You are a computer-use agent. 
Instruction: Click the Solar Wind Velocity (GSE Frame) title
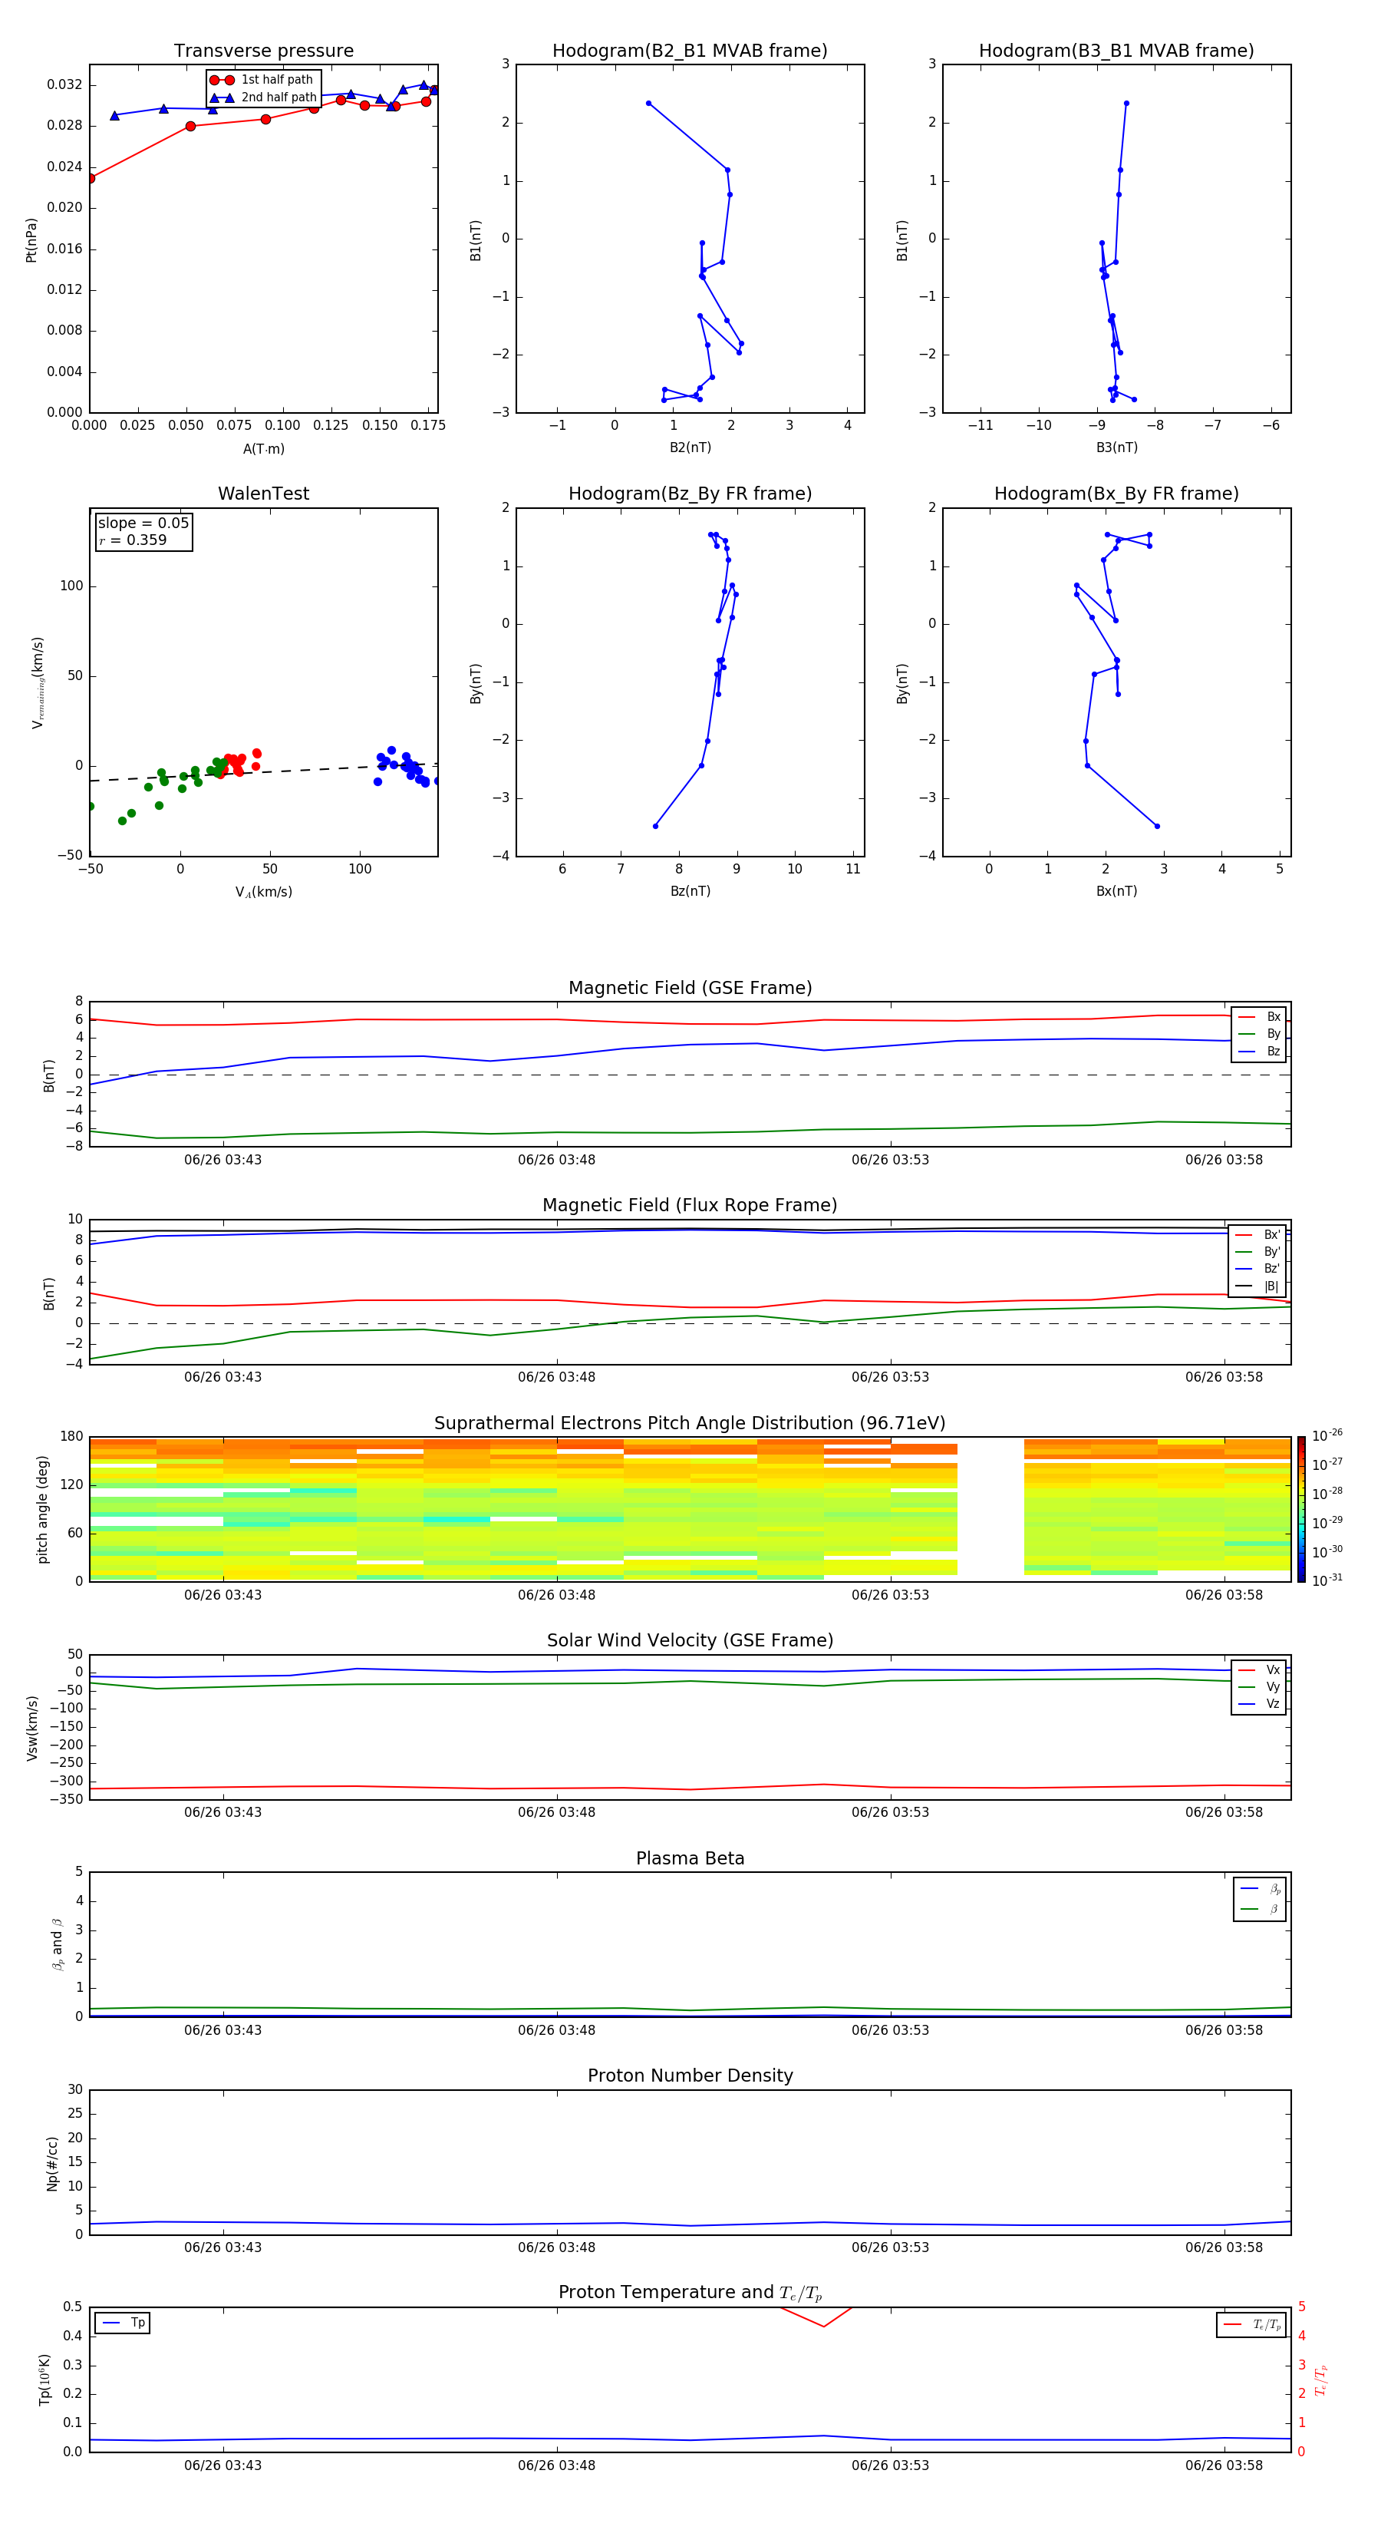click(x=690, y=1640)
